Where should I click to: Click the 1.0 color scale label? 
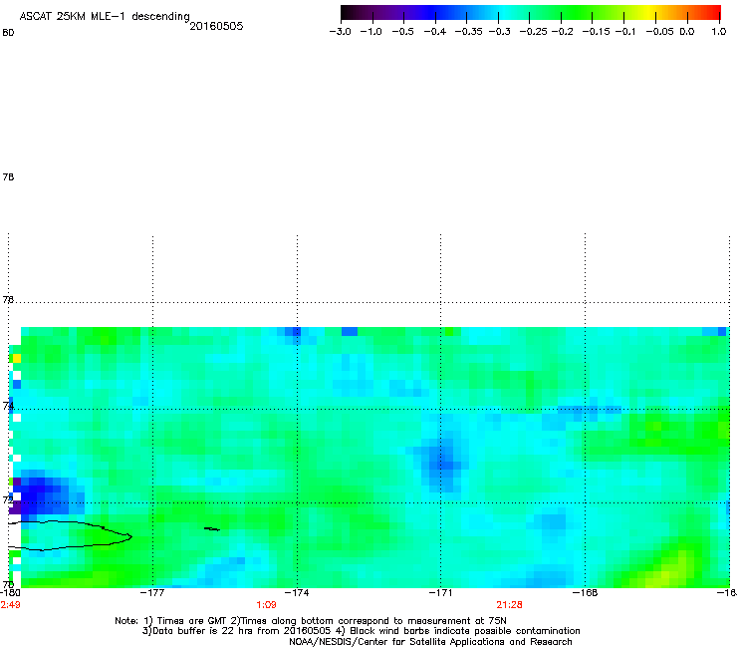pyautogui.click(x=719, y=32)
